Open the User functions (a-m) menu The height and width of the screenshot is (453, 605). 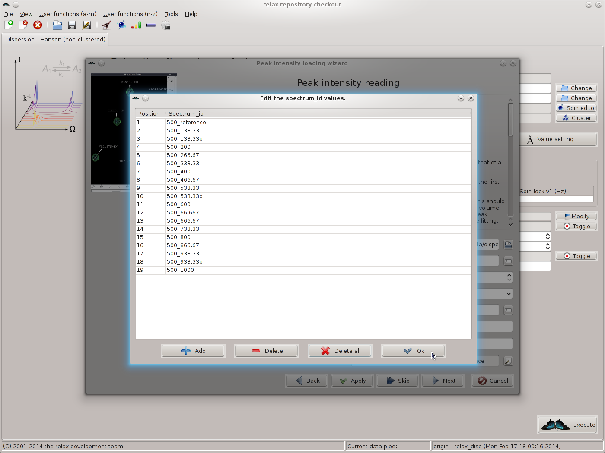click(x=67, y=14)
